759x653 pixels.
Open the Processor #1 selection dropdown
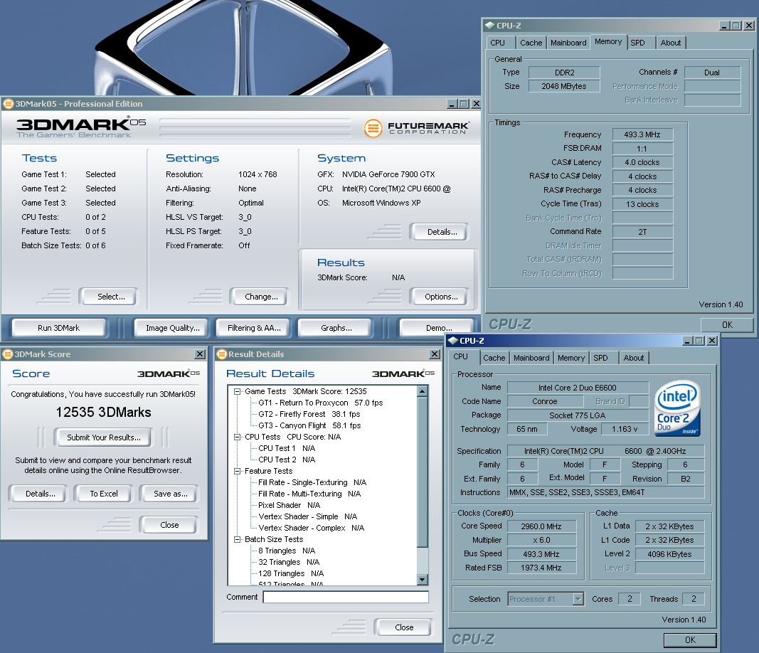578,599
